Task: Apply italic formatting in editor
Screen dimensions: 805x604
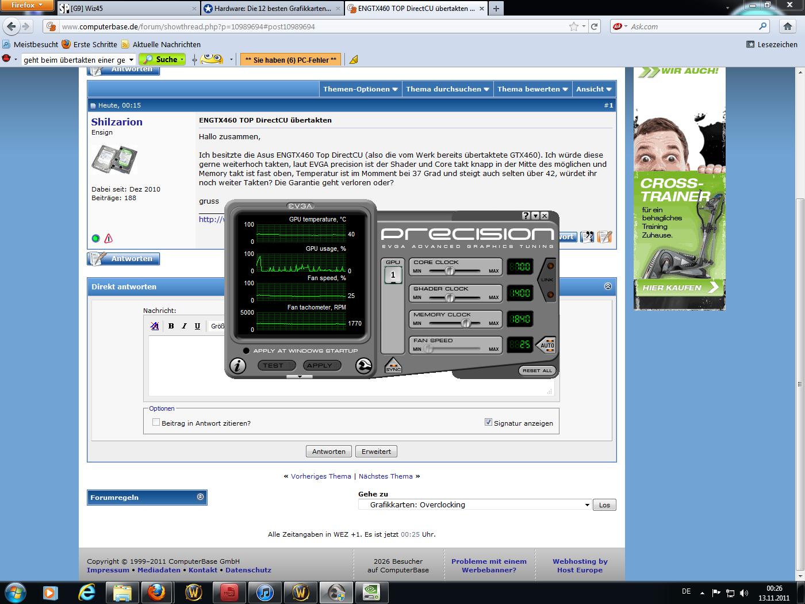Action: [x=184, y=326]
